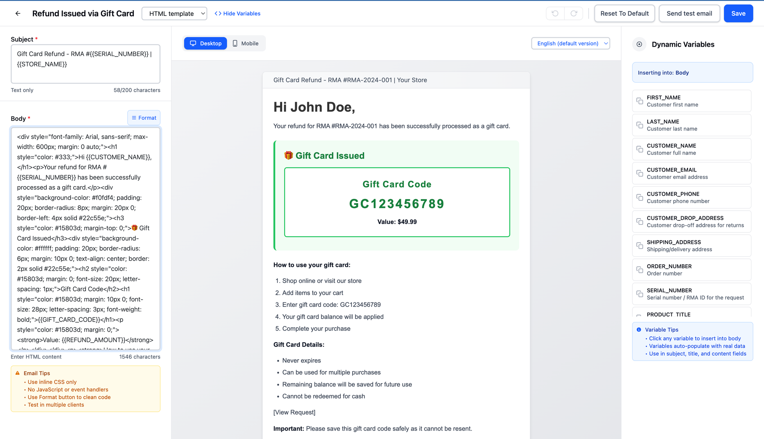Screen dimensions: 764x439
Task: Hide Variables panel toggle
Action: click(x=237, y=13)
